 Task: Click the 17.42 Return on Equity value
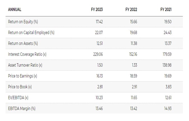coord(99,22)
